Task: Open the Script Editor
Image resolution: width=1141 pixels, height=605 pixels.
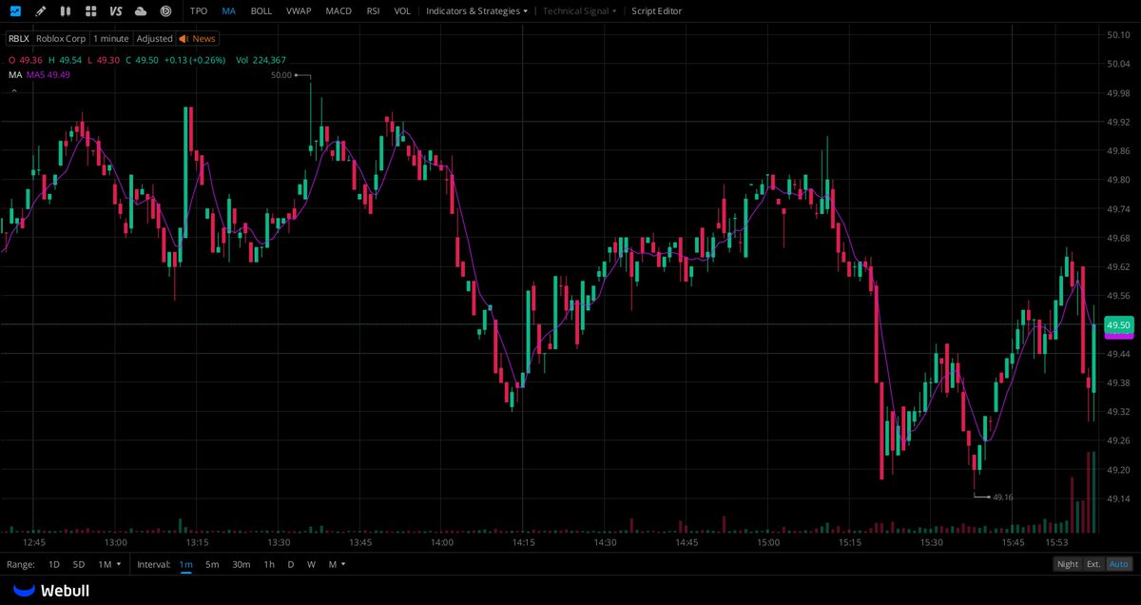Action: click(656, 10)
